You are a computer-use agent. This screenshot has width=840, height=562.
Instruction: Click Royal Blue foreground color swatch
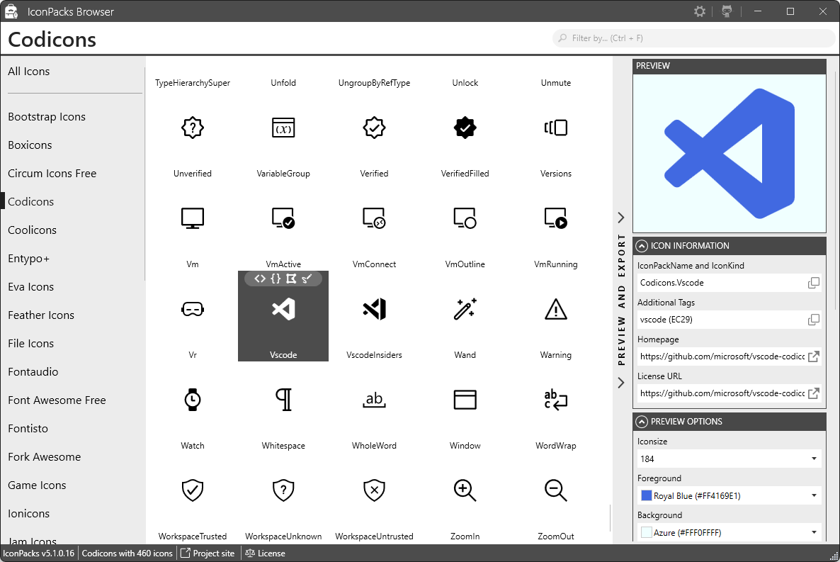[647, 495]
